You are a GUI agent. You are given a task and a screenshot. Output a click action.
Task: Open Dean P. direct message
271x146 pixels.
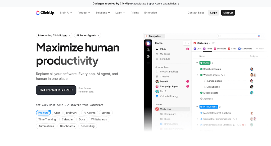point(172,81)
